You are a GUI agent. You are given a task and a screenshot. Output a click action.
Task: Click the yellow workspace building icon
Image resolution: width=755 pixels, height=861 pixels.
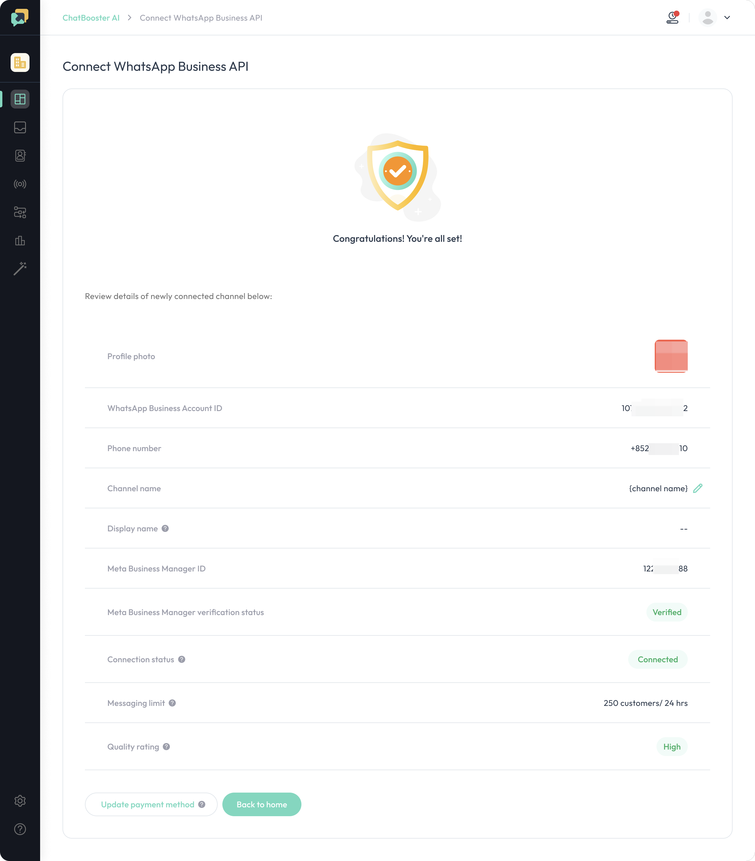20,62
